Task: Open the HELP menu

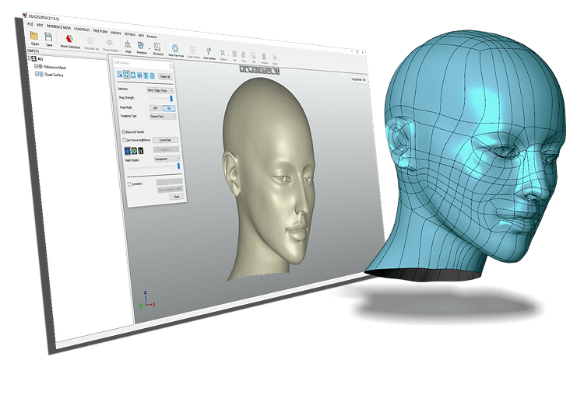Action: tap(141, 35)
